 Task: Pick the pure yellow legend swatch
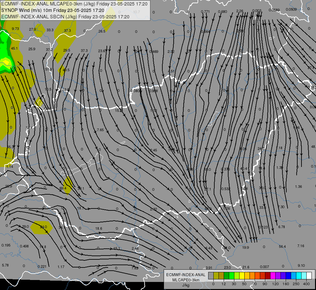point(242,276)
